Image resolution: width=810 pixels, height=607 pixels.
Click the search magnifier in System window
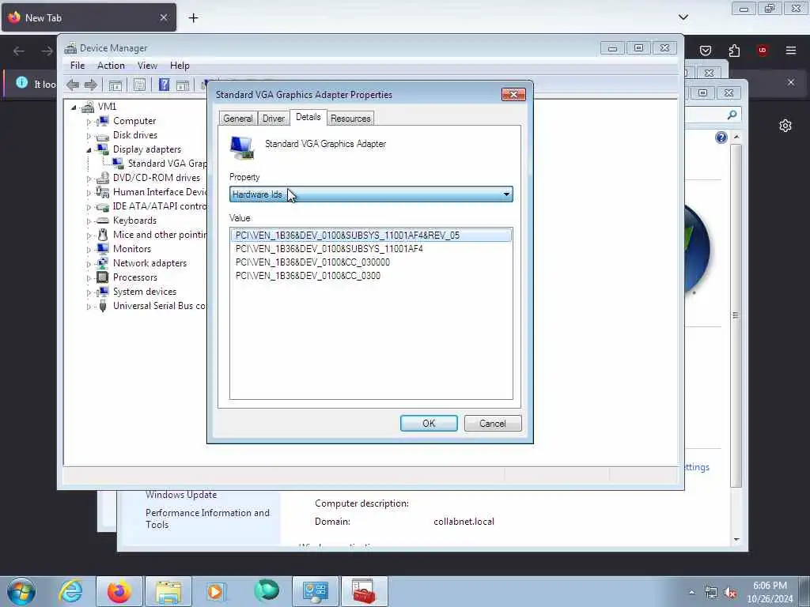pos(732,115)
